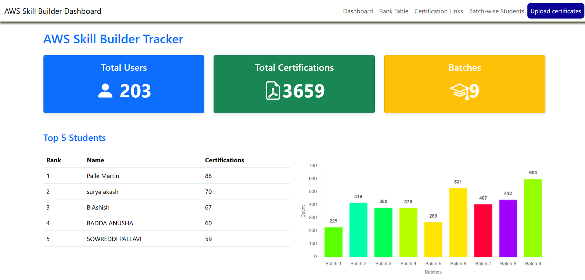This screenshot has width=585, height=280.
Task: Click the user silhouette icon in Total Users
Action: click(105, 91)
